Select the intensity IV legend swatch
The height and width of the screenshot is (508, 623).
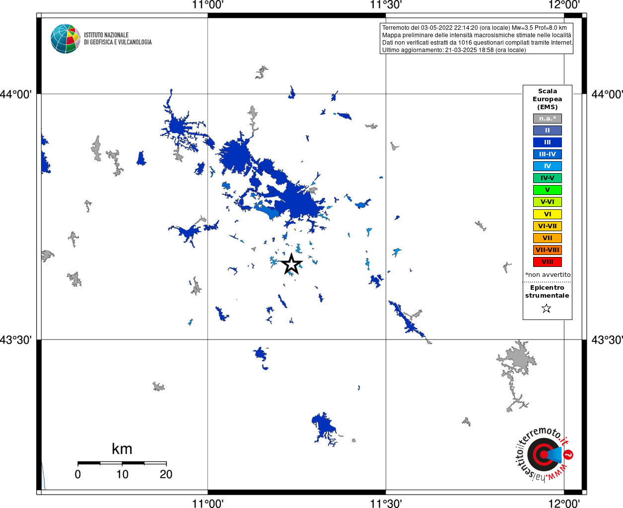click(548, 166)
